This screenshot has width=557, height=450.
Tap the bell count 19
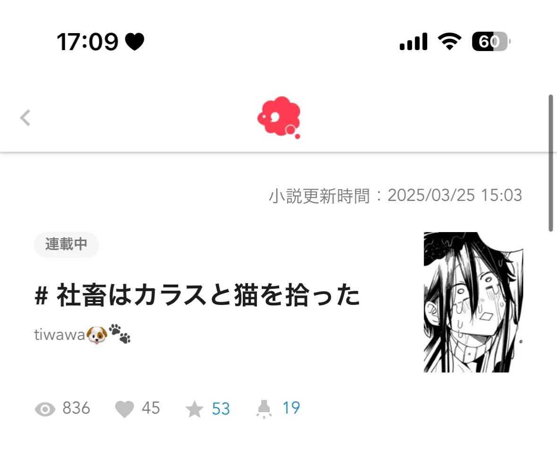coord(291,408)
